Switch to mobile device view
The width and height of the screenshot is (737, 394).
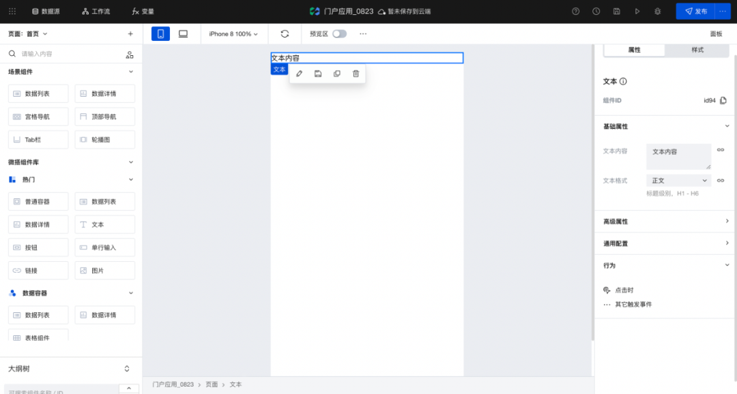click(160, 34)
